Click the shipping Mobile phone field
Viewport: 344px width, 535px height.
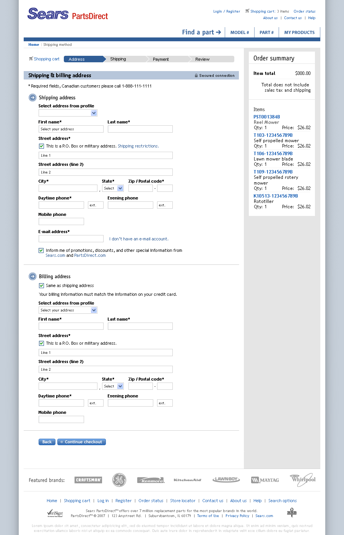point(61,222)
